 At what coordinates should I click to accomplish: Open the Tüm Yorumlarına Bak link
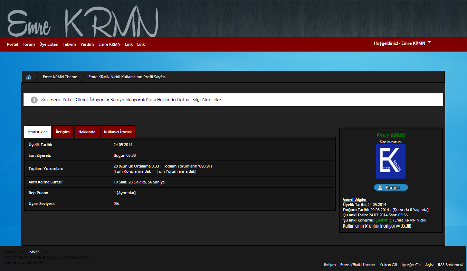pyautogui.click(x=176, y=171)
